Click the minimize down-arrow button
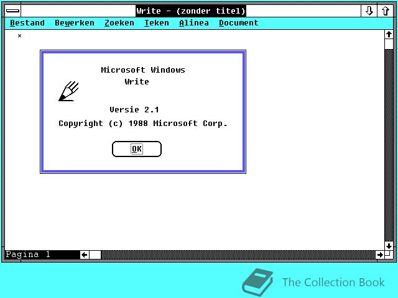The width and height of the screenshot is (398, 298). pos(369,11)
